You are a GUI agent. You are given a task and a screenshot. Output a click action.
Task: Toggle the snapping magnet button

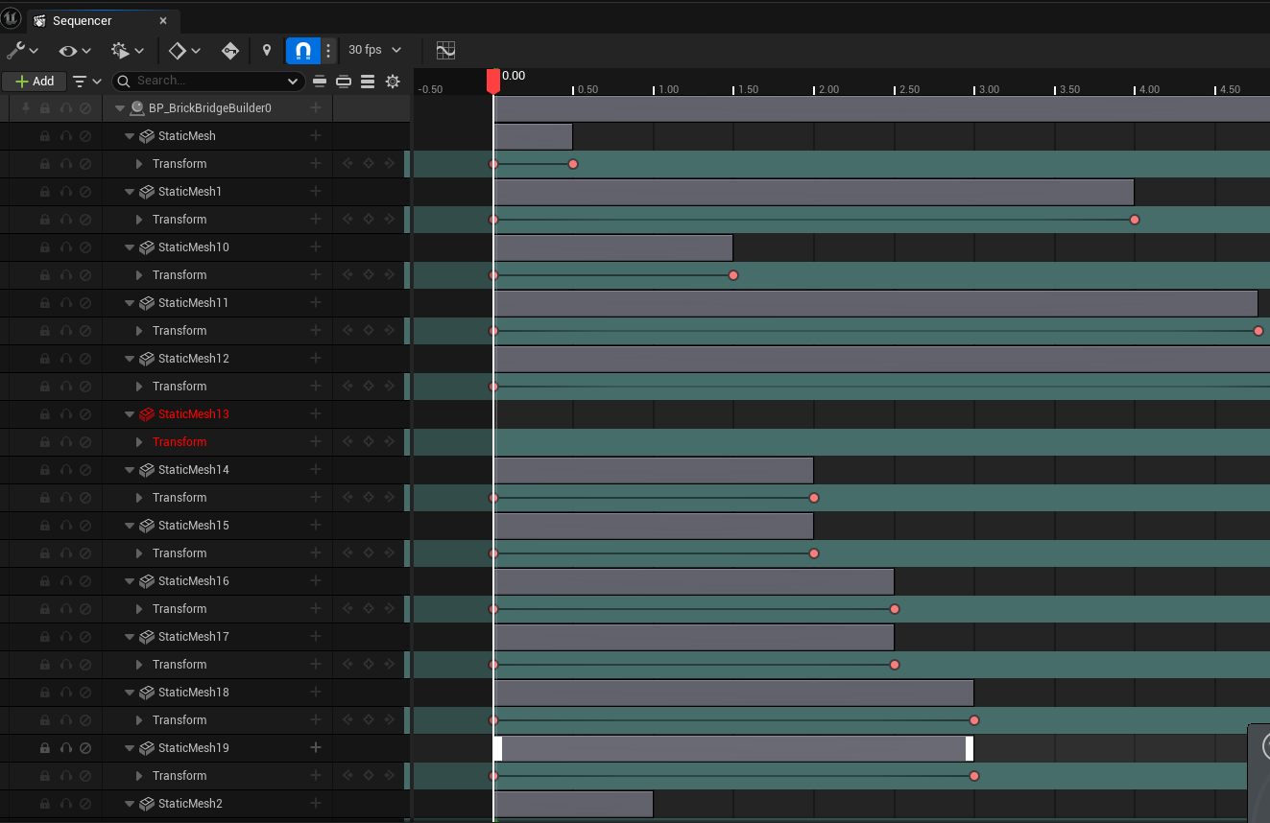click(x=303, y=50)
